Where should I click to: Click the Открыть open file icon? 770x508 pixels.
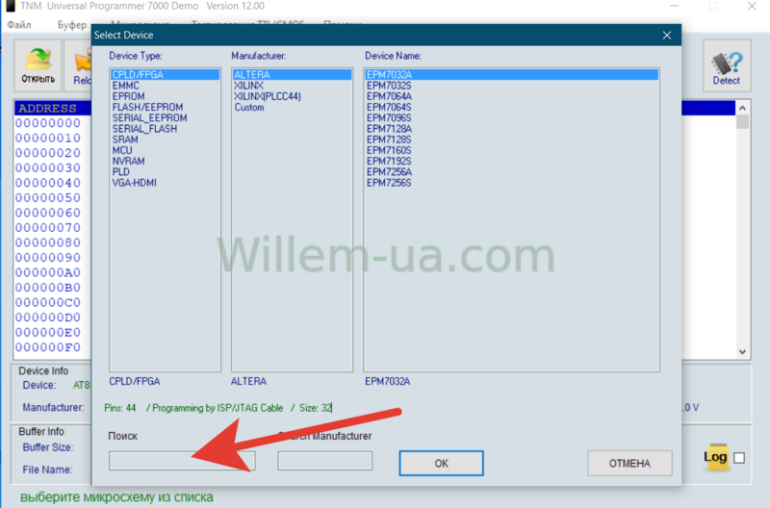tap(38, 63)
